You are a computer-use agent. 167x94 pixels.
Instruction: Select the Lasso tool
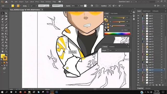pyautogui.click(x=6, y=16)
